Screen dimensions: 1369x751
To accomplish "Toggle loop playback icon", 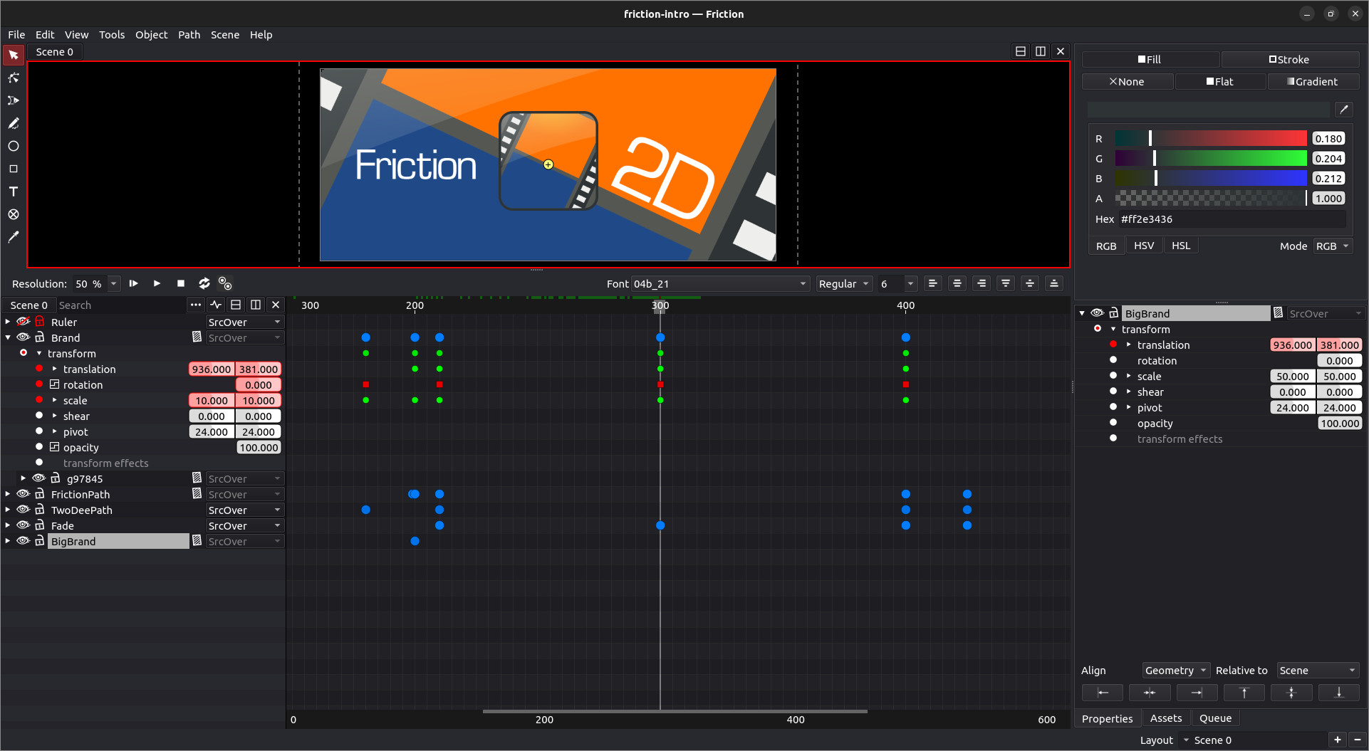I will point(204,283).
